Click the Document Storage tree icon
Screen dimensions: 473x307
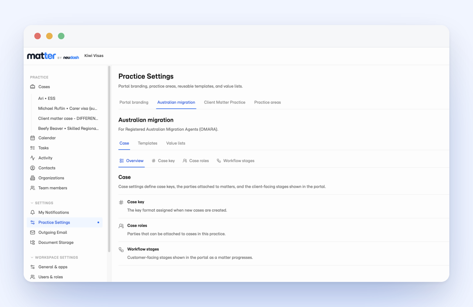coord(33,243)
